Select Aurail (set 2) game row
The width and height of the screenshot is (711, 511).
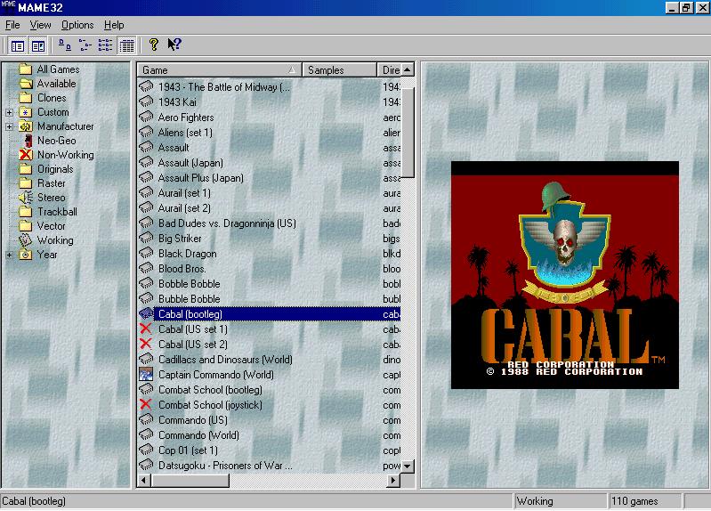pyautogui.click(x=269, y=208)
